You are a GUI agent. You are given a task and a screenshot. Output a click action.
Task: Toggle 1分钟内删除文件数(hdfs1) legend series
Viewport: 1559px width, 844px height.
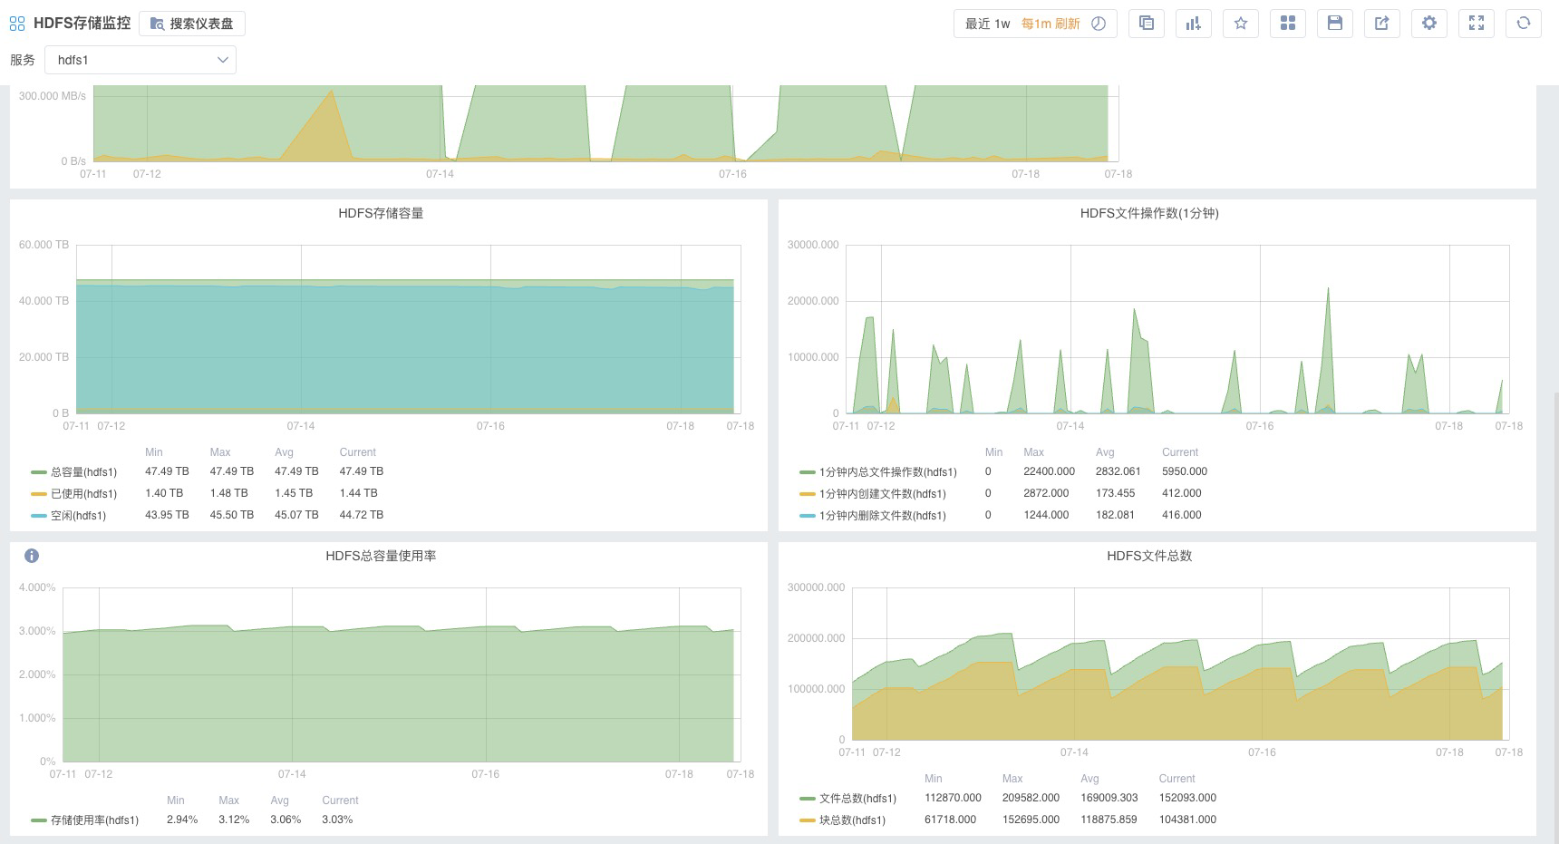882,516
